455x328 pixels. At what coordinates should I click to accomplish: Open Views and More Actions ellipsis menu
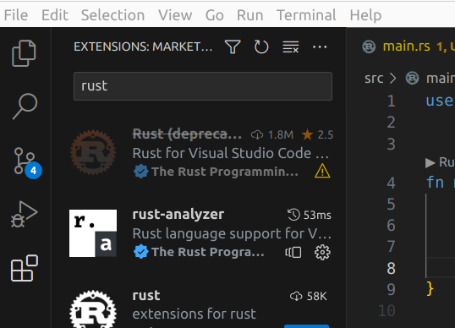(320, 46)
